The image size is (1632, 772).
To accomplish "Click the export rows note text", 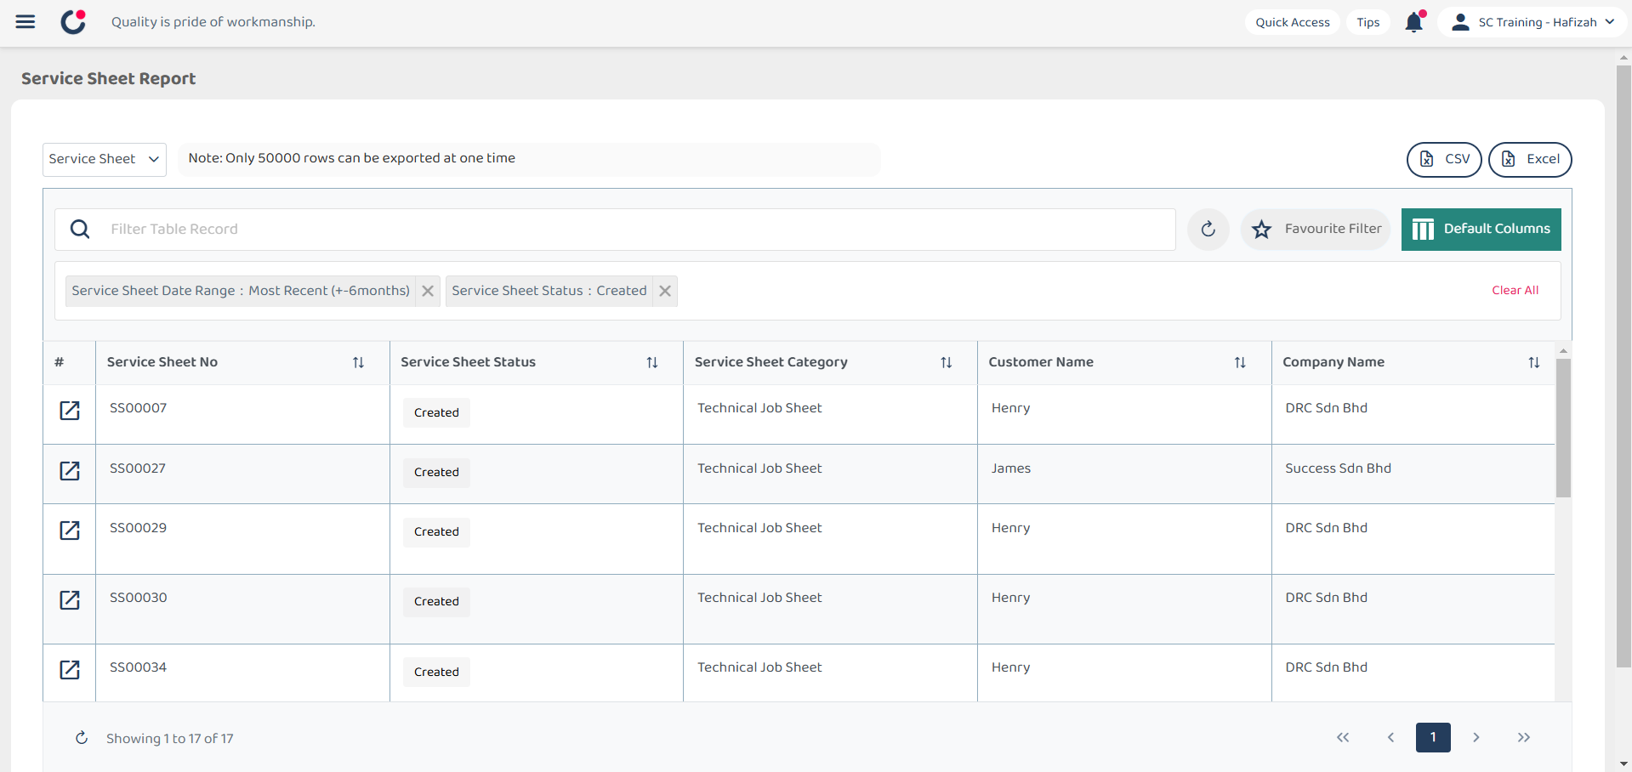I will (351, 158).
